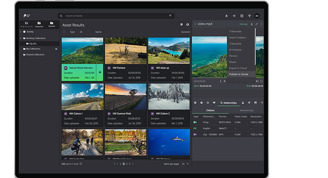Open the apps grid icon
This screenshot has width=328, height=178.
(x=241, y=16)
